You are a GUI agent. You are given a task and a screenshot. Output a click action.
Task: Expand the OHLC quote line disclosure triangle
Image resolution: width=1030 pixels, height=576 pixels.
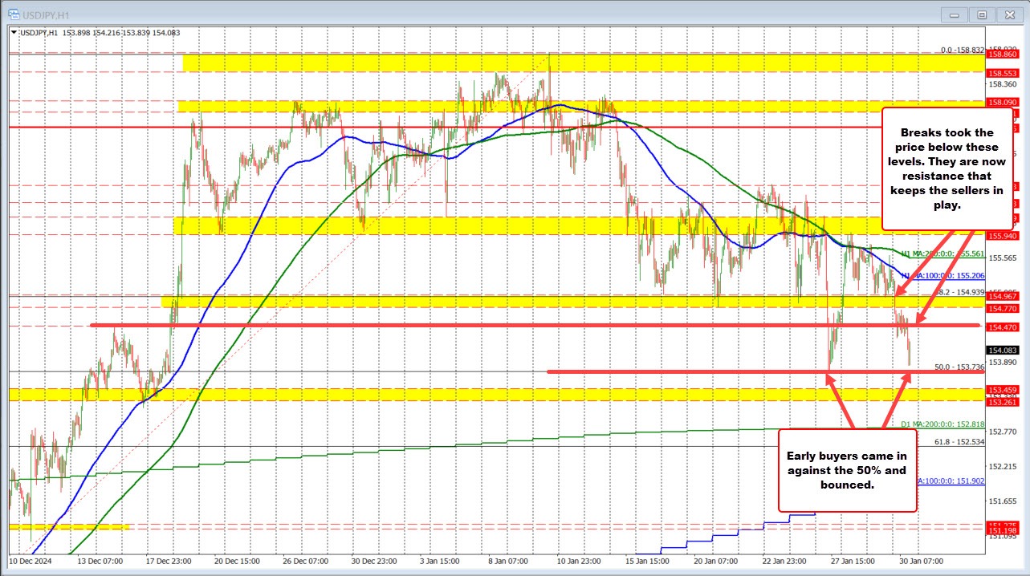(x=13, y=34)
